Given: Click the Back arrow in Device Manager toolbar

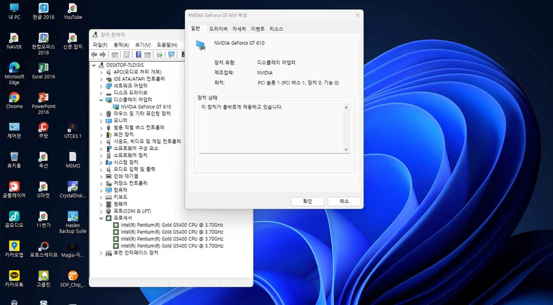Looking at the screenshot, I should 94,54.
